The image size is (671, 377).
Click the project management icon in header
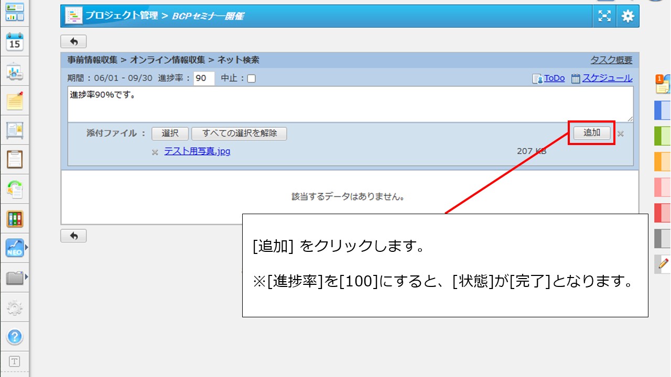point(73,16)
